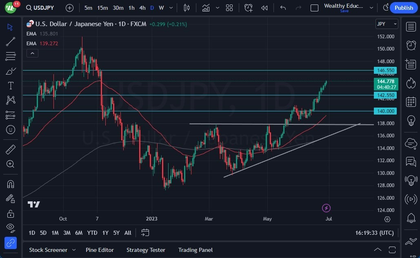Screen dimensions: 420x258
Task: Select the 1Y date range option
Action: tap(105, 233)
